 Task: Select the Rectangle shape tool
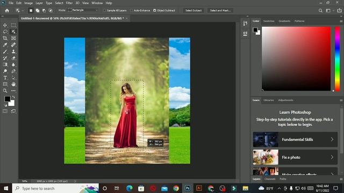pos(5,84)
